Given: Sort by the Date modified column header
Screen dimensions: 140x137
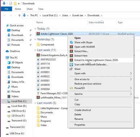Looking at the screenshot, I should (96, 22).
